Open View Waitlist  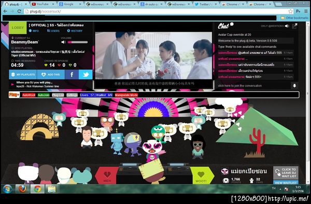pos(286,182)
